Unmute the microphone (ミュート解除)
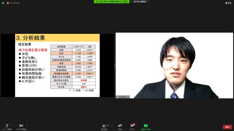The height and width of the screenshot is (131, 234). point(7,127)
